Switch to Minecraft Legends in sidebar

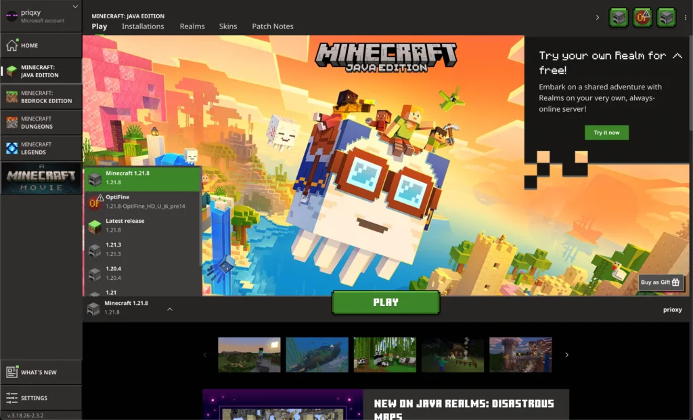pos(41,148)
